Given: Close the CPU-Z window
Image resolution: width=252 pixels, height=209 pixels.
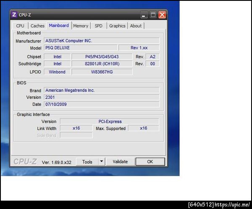Looking at the screenshot, I should point(162,15).
